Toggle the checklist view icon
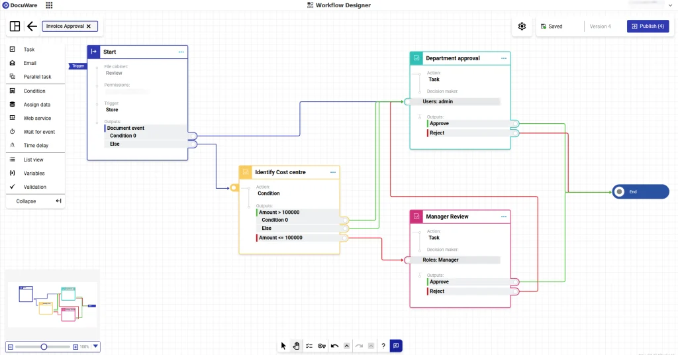Image resolution: width=678 pixels, height=355 pixels. pyautogui.click(x=309, y=346)
